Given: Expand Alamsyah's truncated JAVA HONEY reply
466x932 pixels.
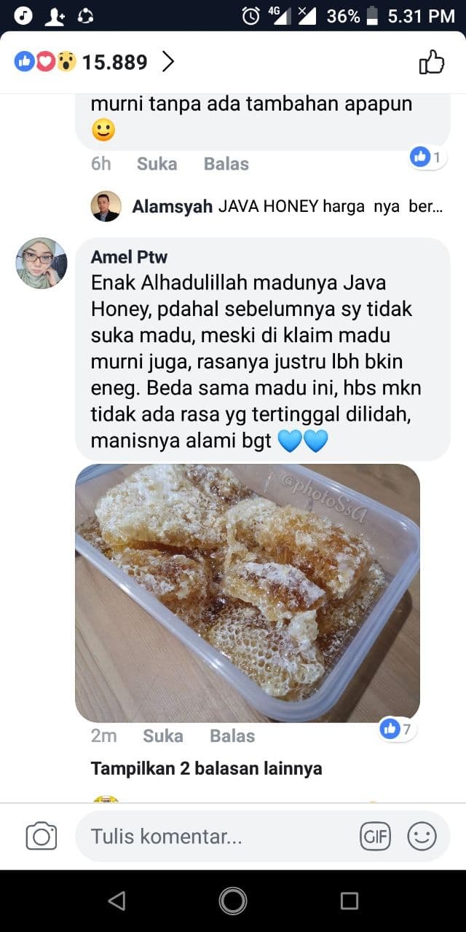Looking at the screenshot, I should [x=287, y=206].
